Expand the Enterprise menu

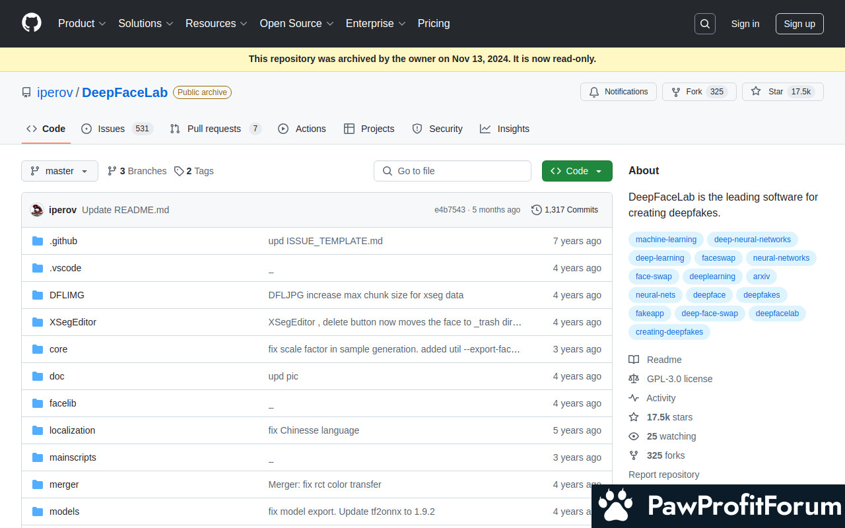[x=376, y=23]
